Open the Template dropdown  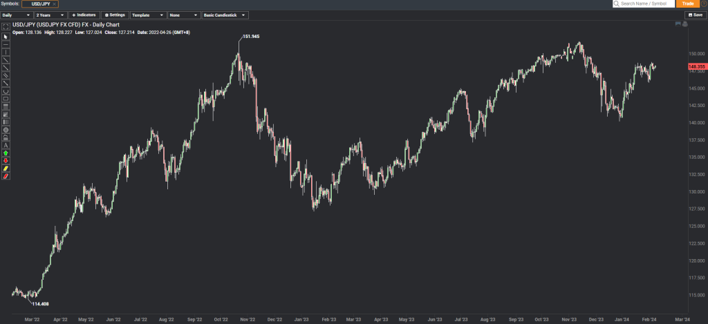click(148, 15)
